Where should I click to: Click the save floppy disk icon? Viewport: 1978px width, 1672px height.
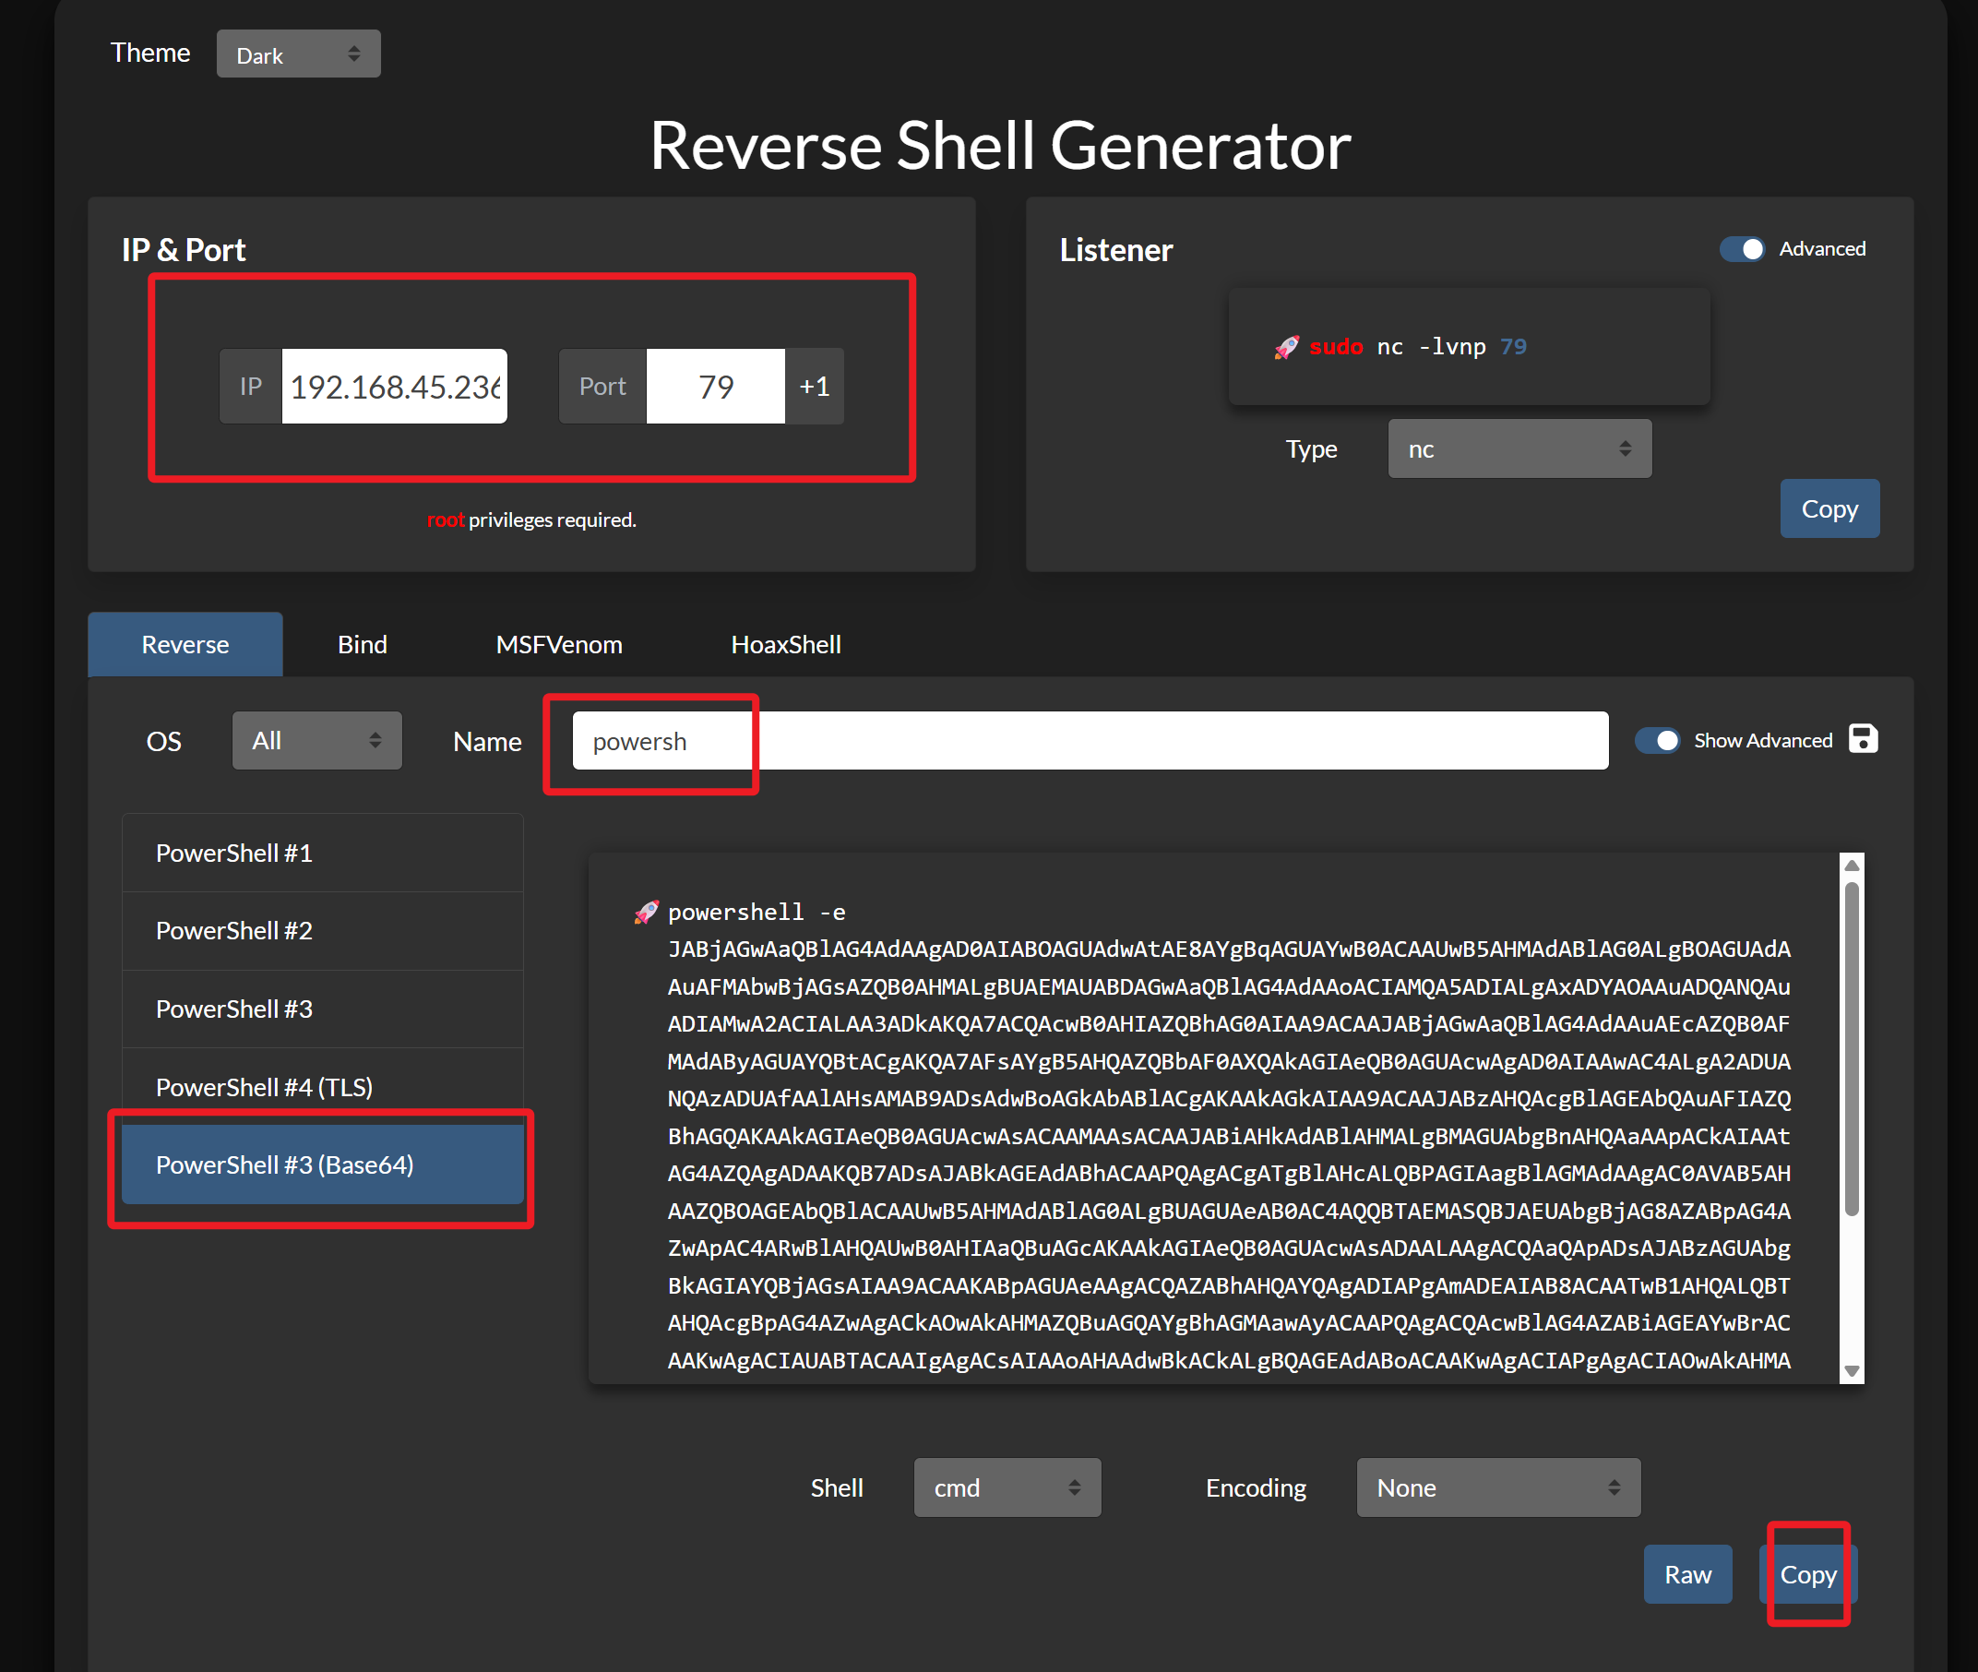[1863, 739]
